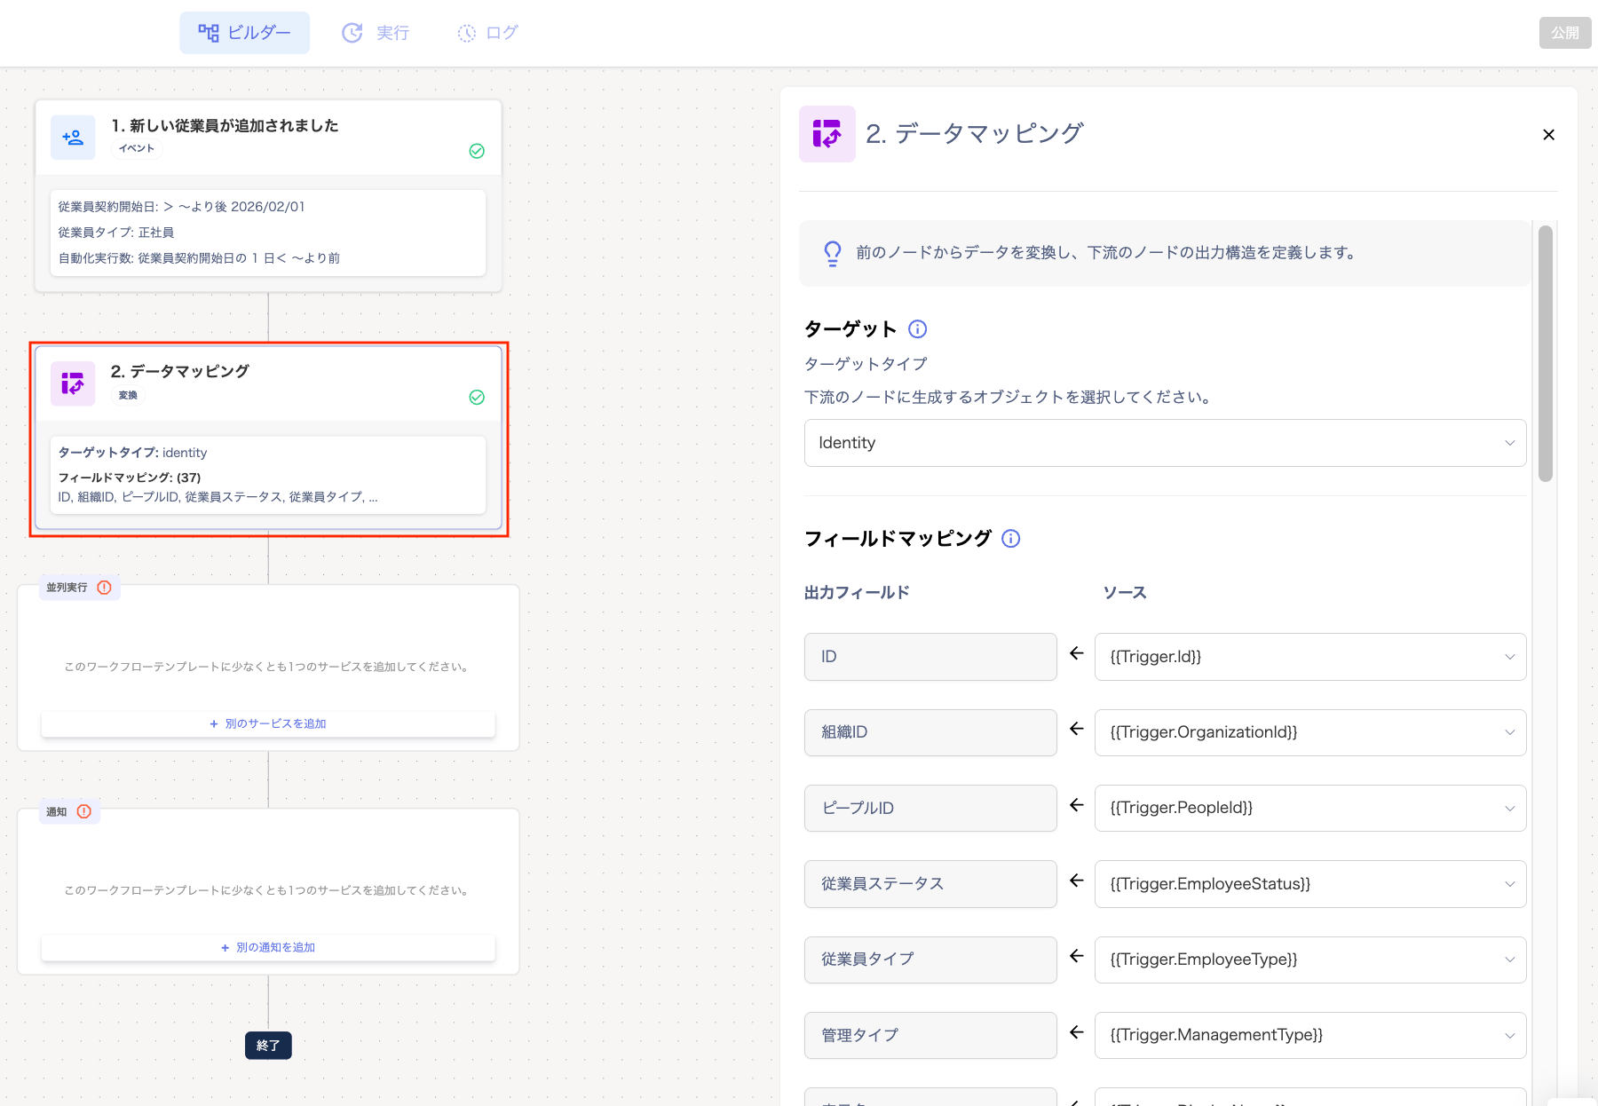Image resolution: width=1598 pixels, height=1106 pixels.
Task: Click 別の通知を追加 link
Action: click(268, 948)
